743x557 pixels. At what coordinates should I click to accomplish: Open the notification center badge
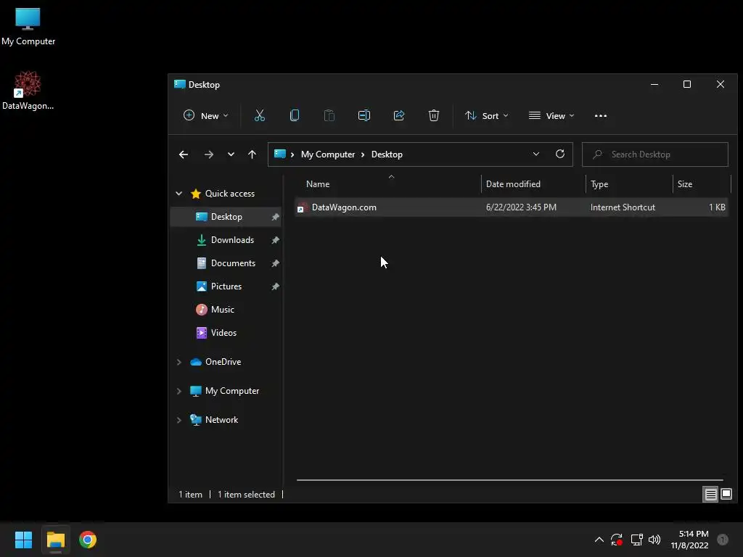point(723,540)
